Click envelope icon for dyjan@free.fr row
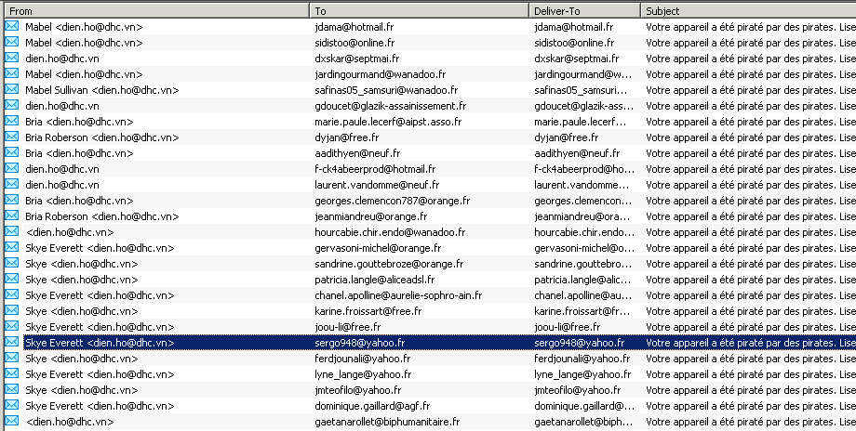The image size is (856, 431). 11,137
